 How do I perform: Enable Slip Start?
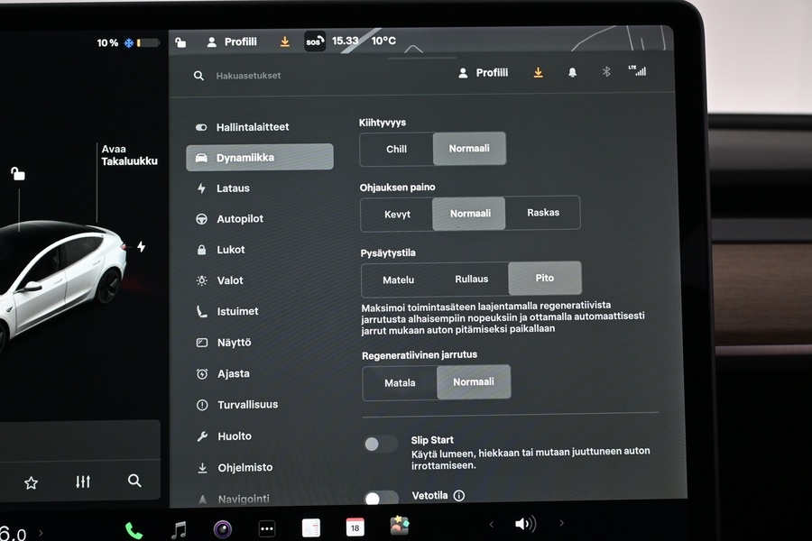(380, 444)
